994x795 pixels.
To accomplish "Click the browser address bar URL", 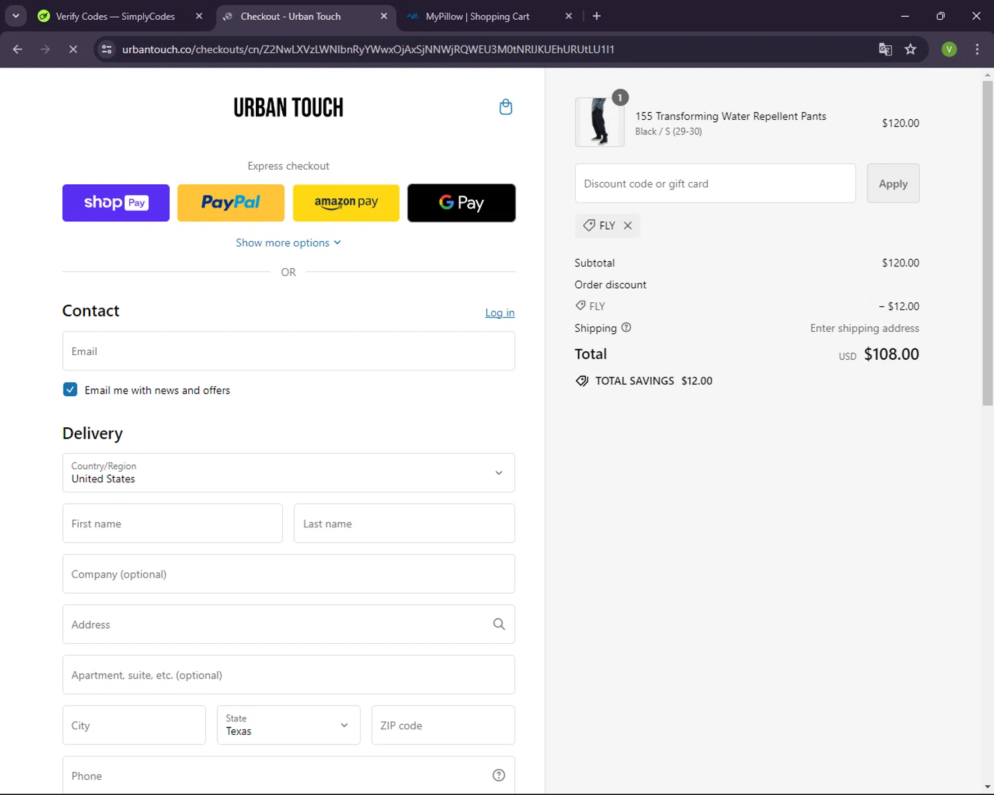I will tap(368, 49).
